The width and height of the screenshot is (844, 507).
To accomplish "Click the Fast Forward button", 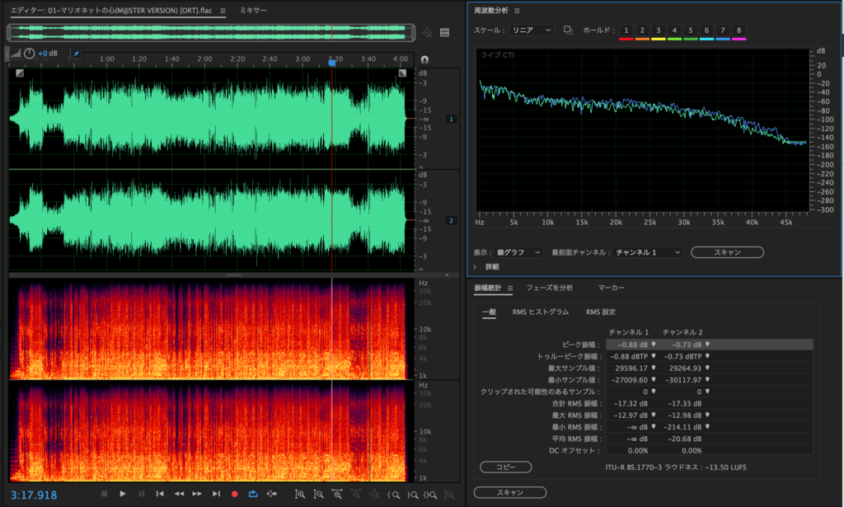I will tap(198, 494).
